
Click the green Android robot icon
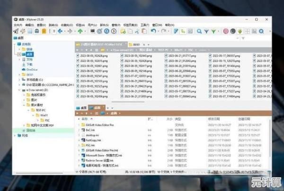point(240,31)
